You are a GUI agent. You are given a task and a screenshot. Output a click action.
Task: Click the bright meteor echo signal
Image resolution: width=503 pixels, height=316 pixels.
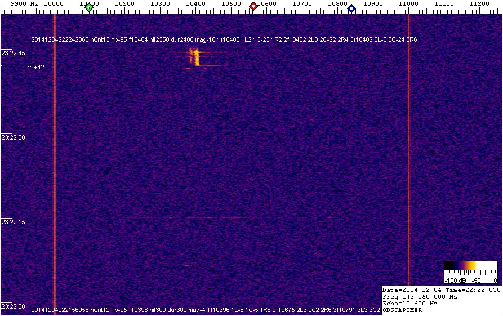click(195, 57)
